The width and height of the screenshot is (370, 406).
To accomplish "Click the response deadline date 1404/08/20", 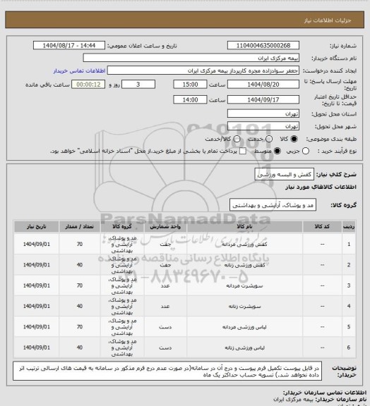I will coord(263,85).
